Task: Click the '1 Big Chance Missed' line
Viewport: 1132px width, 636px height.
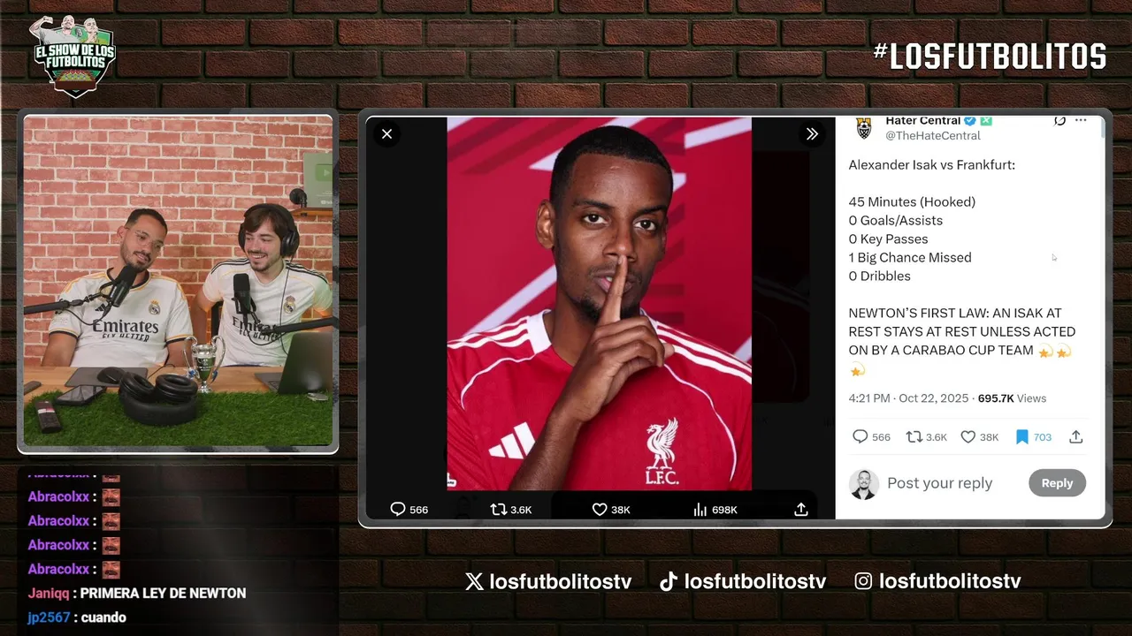Action: coord(910,258)
